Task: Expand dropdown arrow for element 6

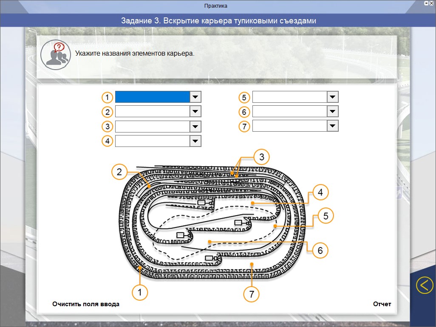Action: (x=332, y=112)
